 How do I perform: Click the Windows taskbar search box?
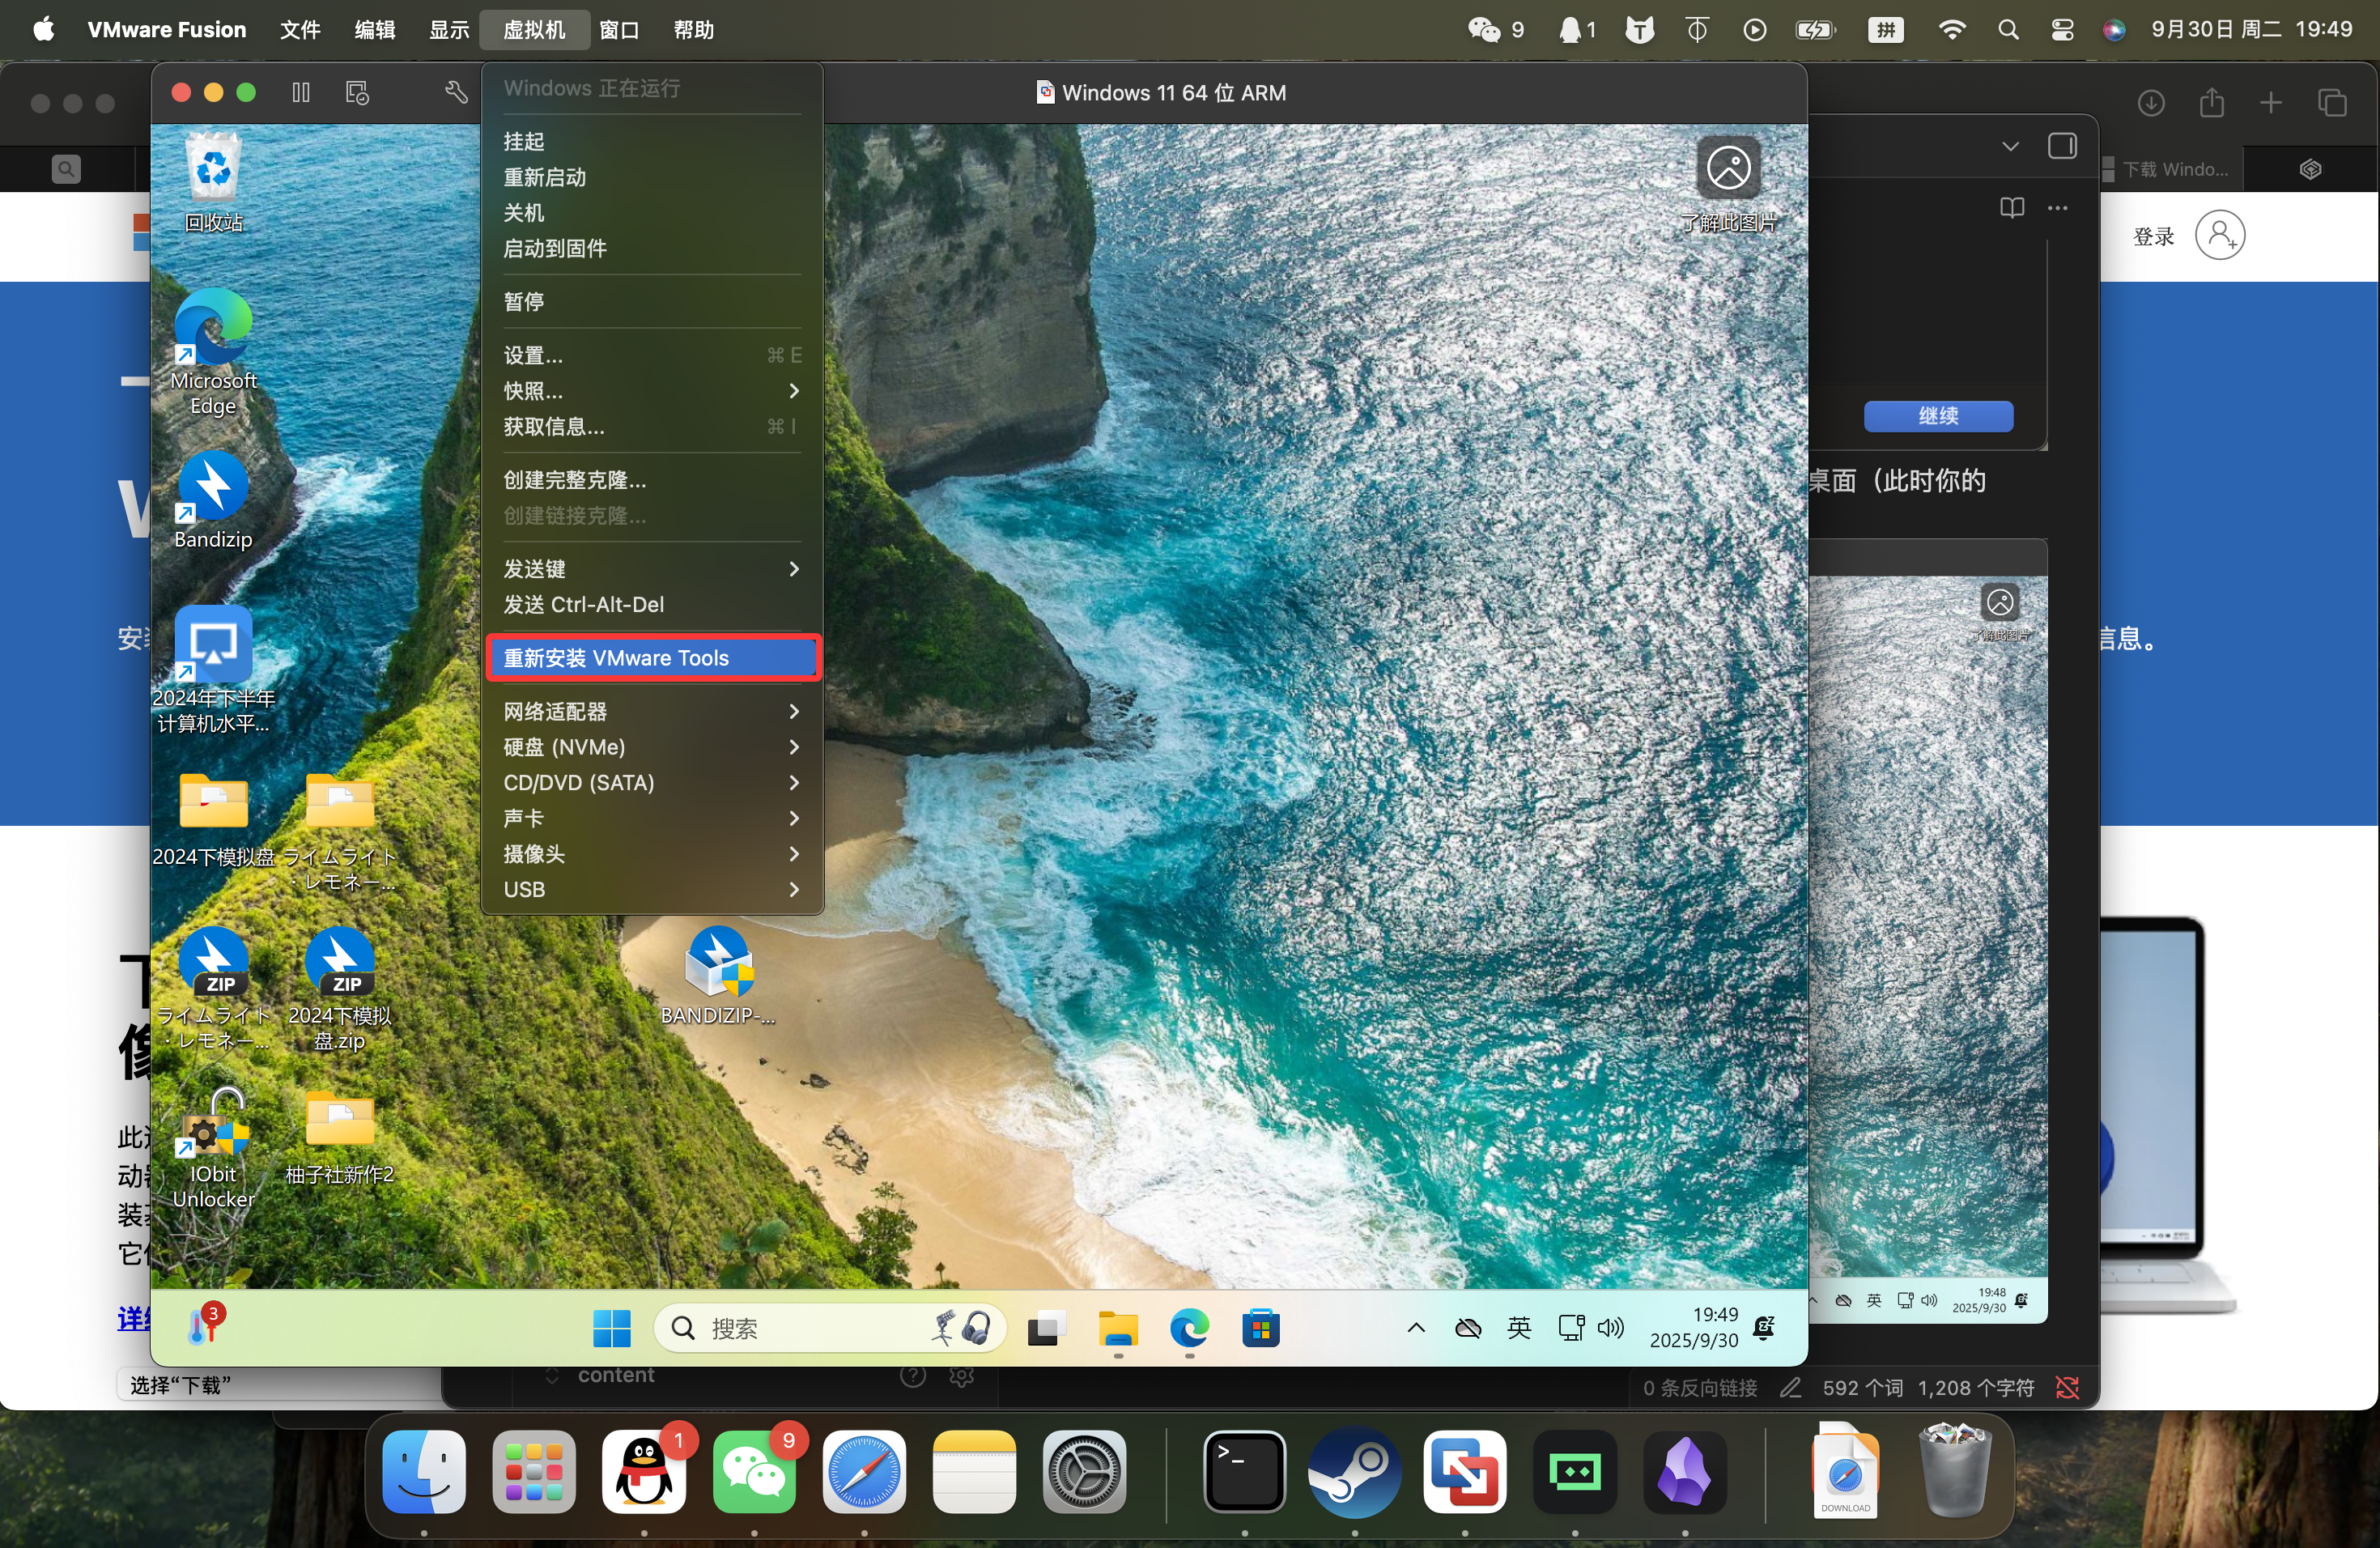click(x=800, y=1328)
